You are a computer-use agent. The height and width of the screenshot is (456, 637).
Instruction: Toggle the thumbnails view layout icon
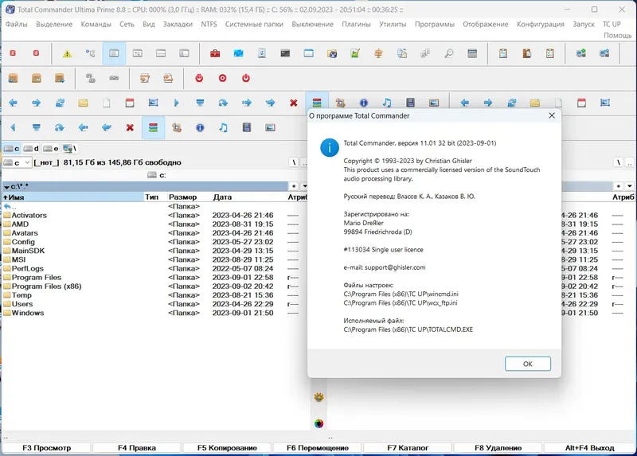coord(137,53)
